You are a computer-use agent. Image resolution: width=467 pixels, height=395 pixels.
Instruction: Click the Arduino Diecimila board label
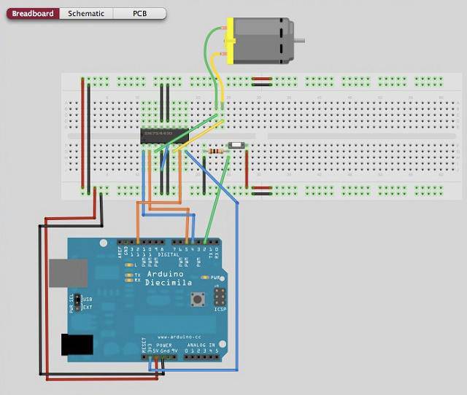[x=169, y=278]
